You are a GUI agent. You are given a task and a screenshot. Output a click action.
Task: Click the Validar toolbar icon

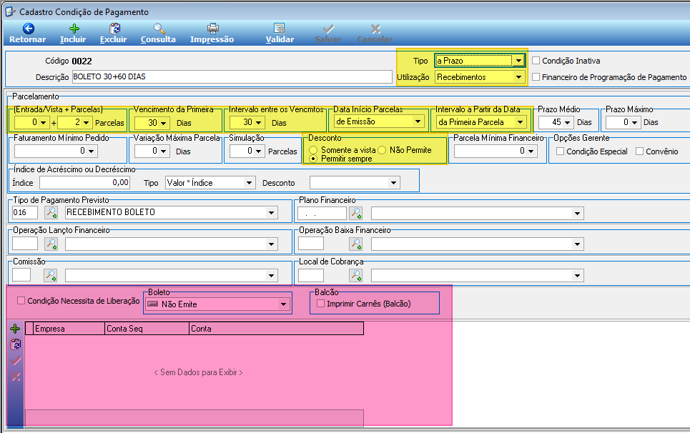click(280, 29)
